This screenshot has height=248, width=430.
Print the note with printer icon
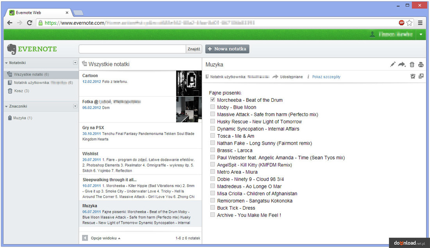click(x=421, y=65)
